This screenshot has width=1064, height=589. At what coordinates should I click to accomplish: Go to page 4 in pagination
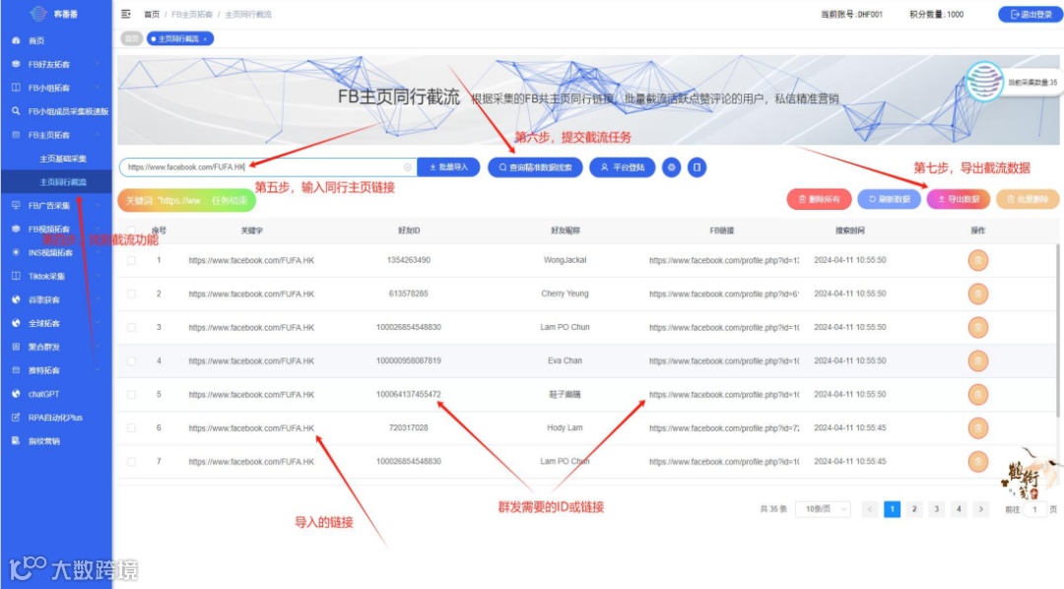(x=959, y=509)
